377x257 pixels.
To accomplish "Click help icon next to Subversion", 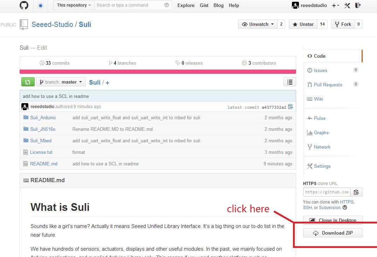I will (345, 207).
